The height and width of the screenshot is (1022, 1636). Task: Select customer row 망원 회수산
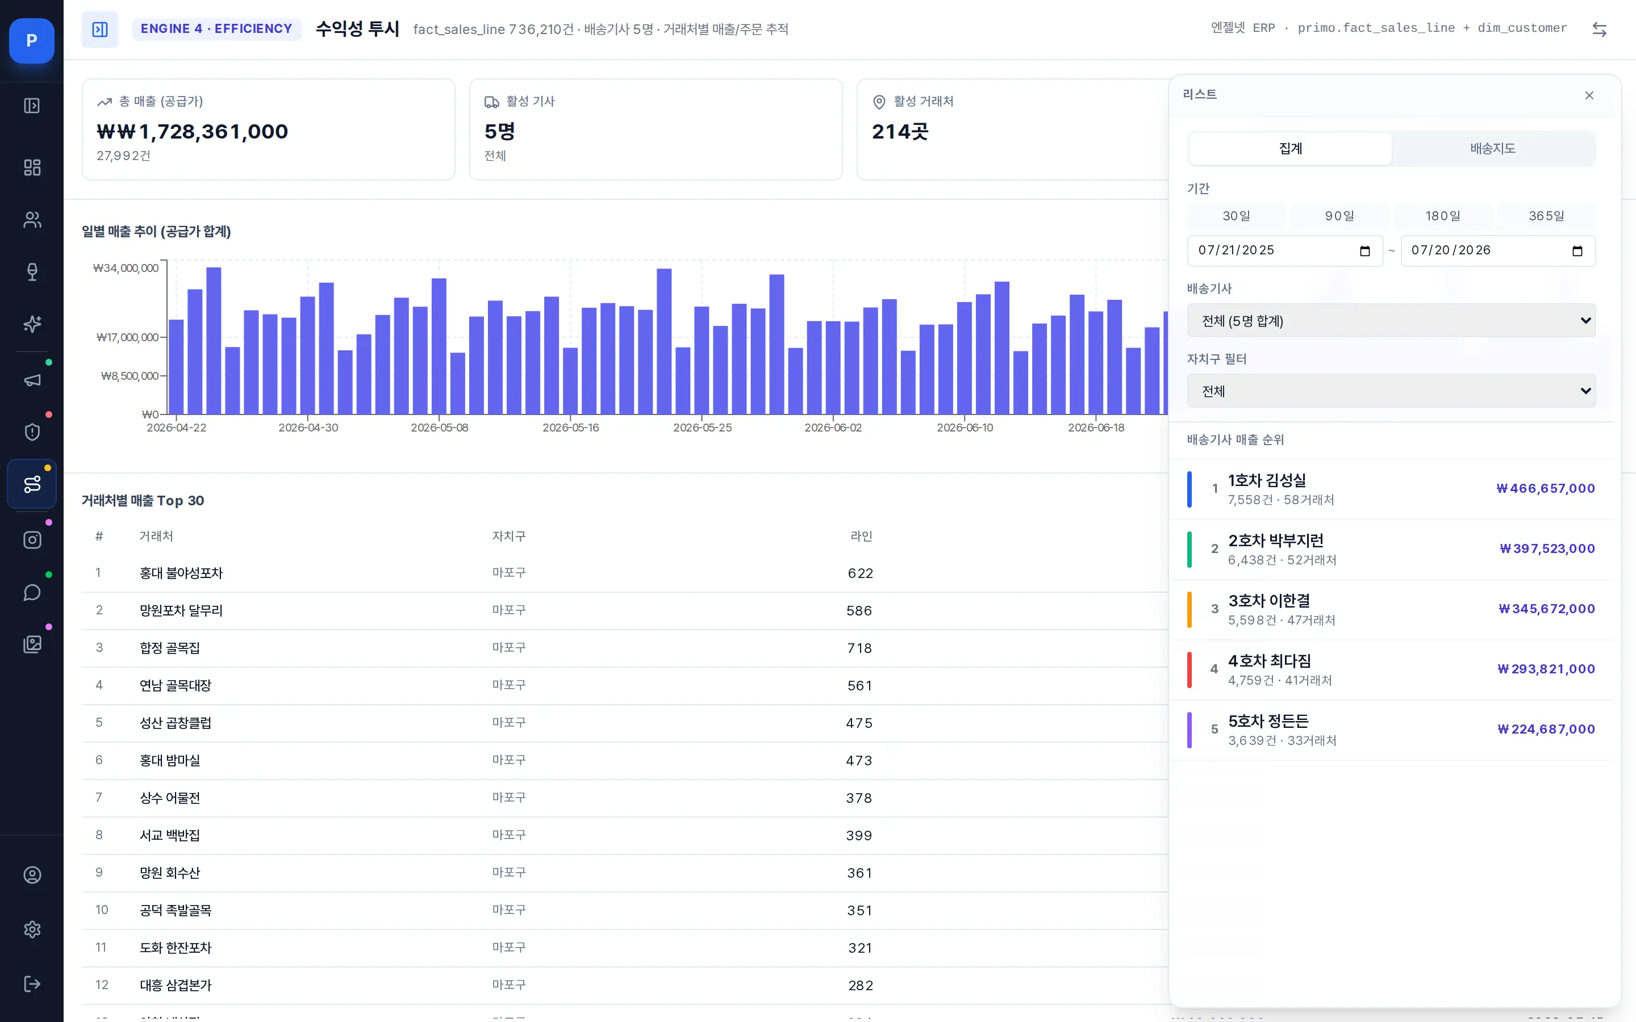coord(625,873)
